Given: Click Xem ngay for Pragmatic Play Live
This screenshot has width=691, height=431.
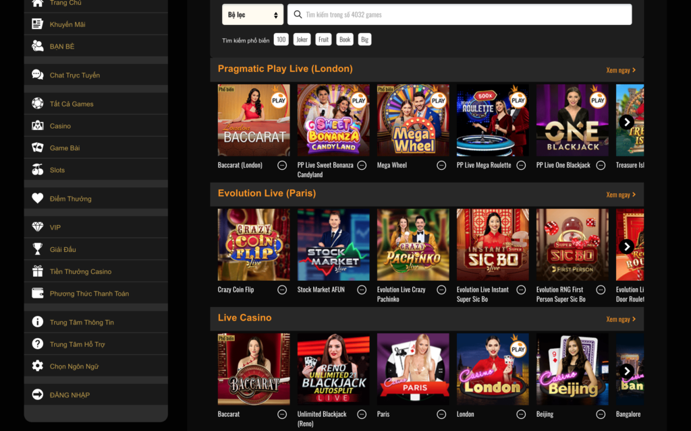Looking at the screenshot, I should click(x=621, y=70).
